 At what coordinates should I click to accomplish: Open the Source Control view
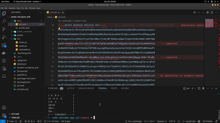pos(4,29)
